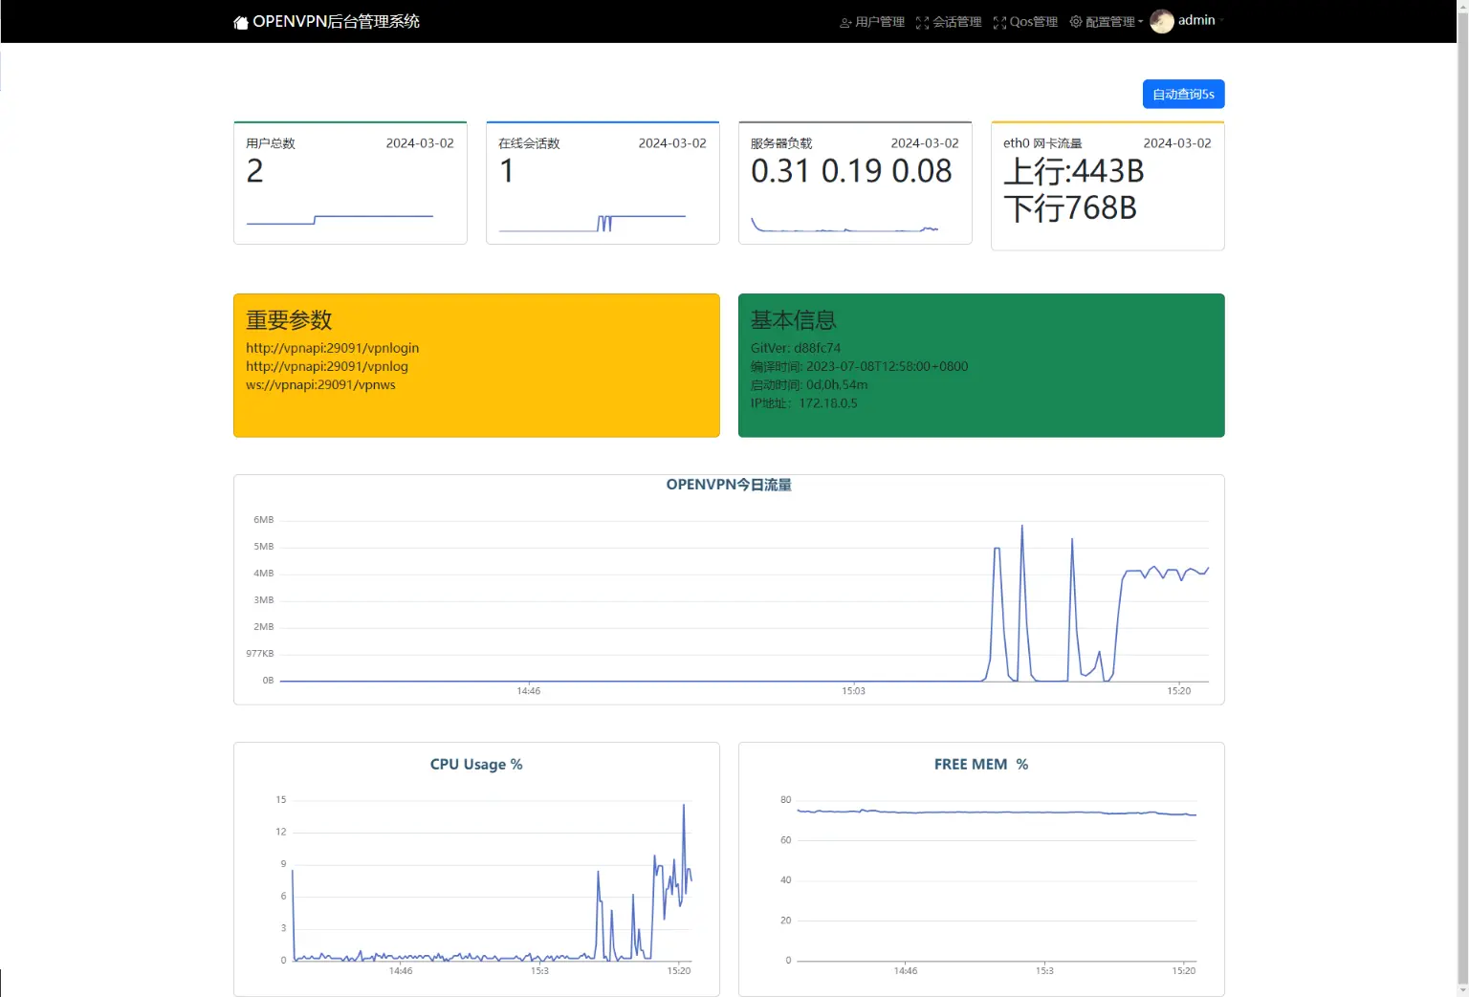Viewport: 1469px width, 997px height.
Task: Click the admin avatar picture
Action: 1162,21
